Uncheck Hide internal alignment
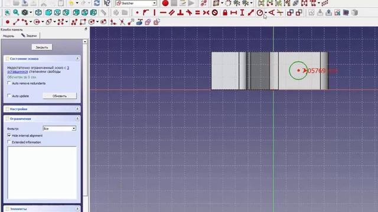This screenshot has height=212, width=378. tap(9, 135)
